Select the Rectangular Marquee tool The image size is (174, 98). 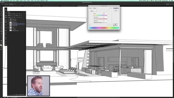[x=1, y=10]
